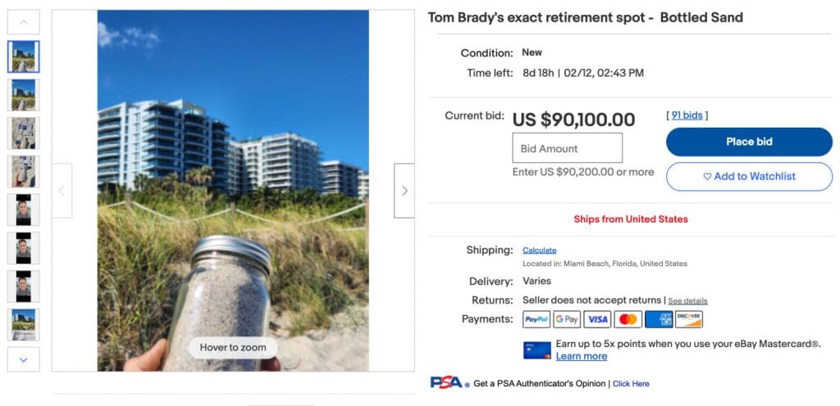The height and width of the screenshot is (406, 840).
Task: Click the eBay Mastercard credit card image
Action: (536, 350)
